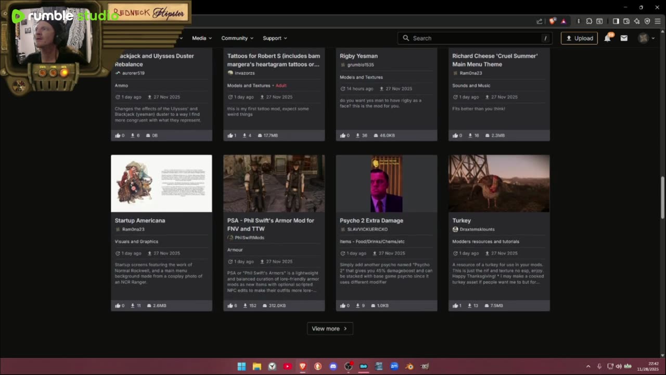The image size is (666, 375).
Task: Toggle the browser sidebar panel icon
Action: (x=616, y=21)
